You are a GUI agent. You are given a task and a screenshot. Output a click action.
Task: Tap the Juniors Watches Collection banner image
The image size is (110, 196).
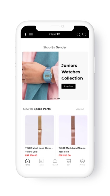pos(40,76)
